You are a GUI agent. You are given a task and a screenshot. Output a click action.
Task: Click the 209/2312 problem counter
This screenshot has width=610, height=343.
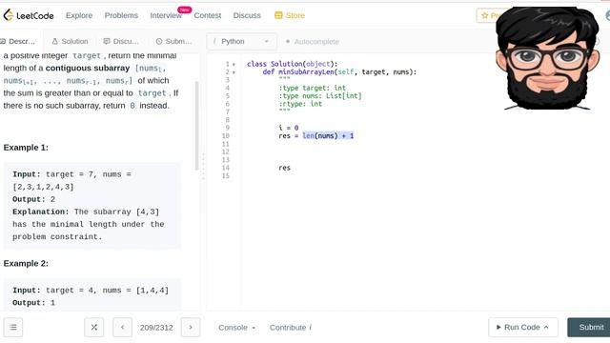pos(156,328)
